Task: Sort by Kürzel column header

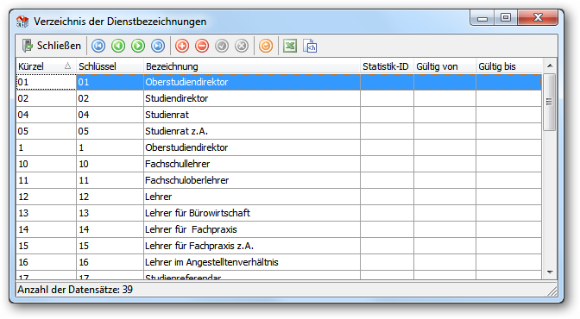Action: tap(46, 66)
